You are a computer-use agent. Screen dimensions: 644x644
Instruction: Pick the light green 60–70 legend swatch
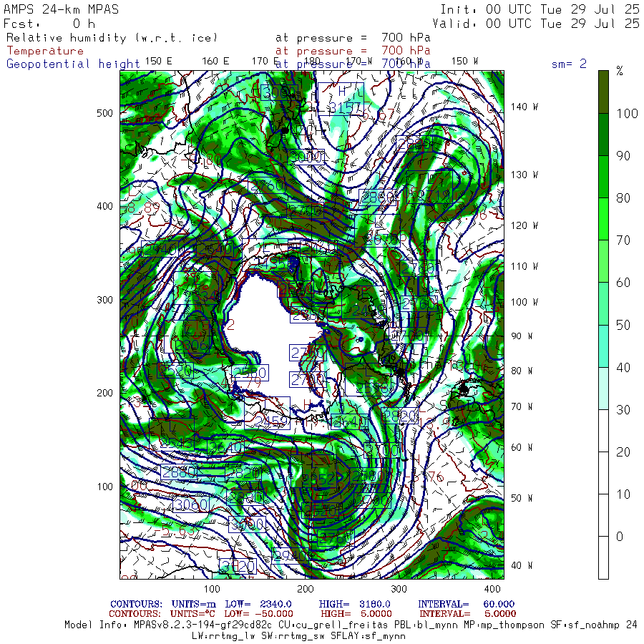point(603,262)
